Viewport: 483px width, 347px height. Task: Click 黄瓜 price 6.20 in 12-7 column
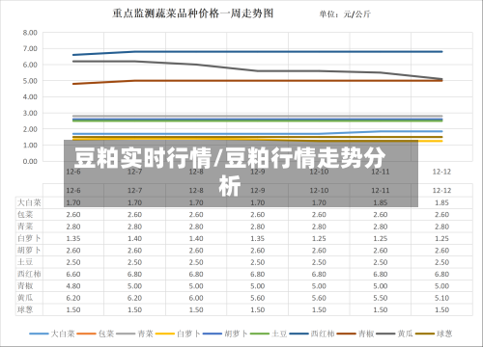(134, 298)
